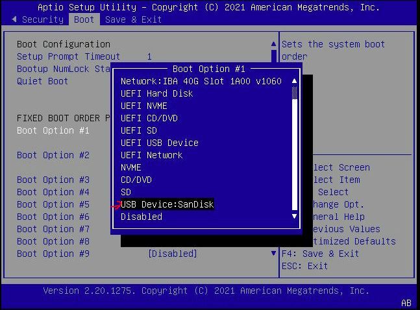The width and height of the screenshot is (420, 310).
Task: Switch to the Security tab
Action: pyautogui.click(x=43, y=19)
